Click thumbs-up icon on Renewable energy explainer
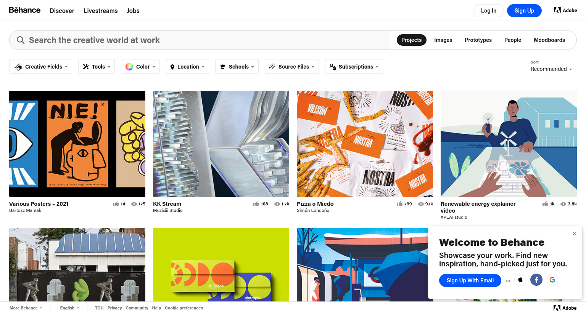The width and height of the screenshot is (586, 314). coord(545,204)
